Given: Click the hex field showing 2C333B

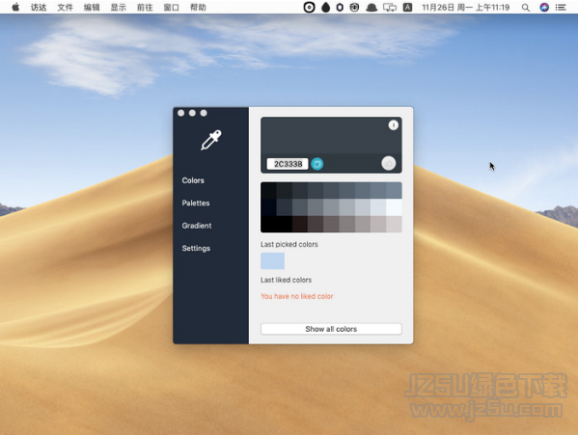Looking at the screenshot, I should [288, 164].
